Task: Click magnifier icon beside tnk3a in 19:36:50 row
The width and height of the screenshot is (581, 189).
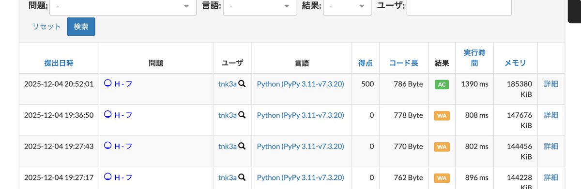Action: (242, 115)
